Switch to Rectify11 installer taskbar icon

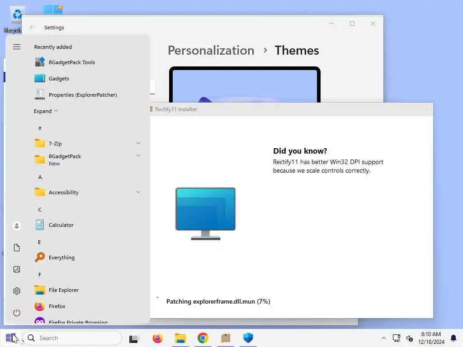[x=226, y=338]
